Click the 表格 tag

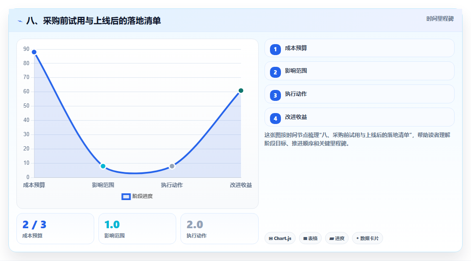[x=310, y=238]
